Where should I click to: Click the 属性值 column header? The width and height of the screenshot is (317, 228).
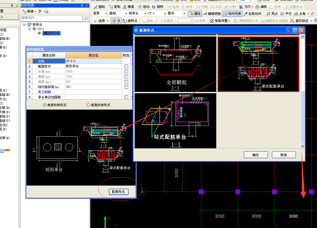pos(94,55)
